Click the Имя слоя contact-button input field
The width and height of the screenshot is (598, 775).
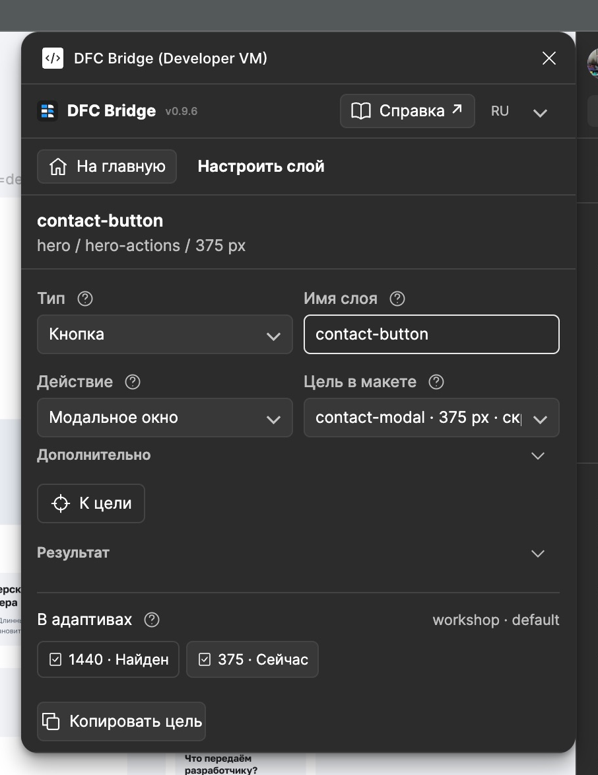[x=432, y=334]
